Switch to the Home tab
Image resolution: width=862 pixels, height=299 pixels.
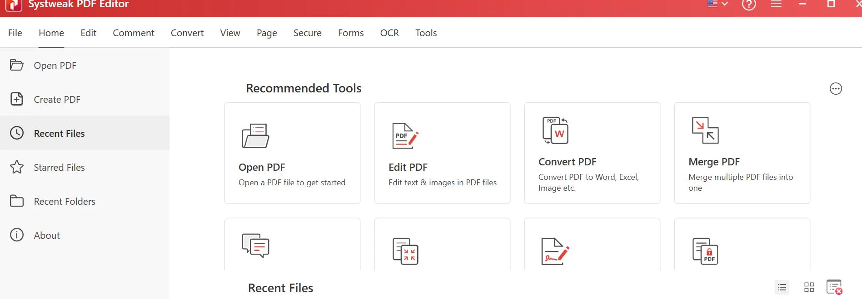51,33
